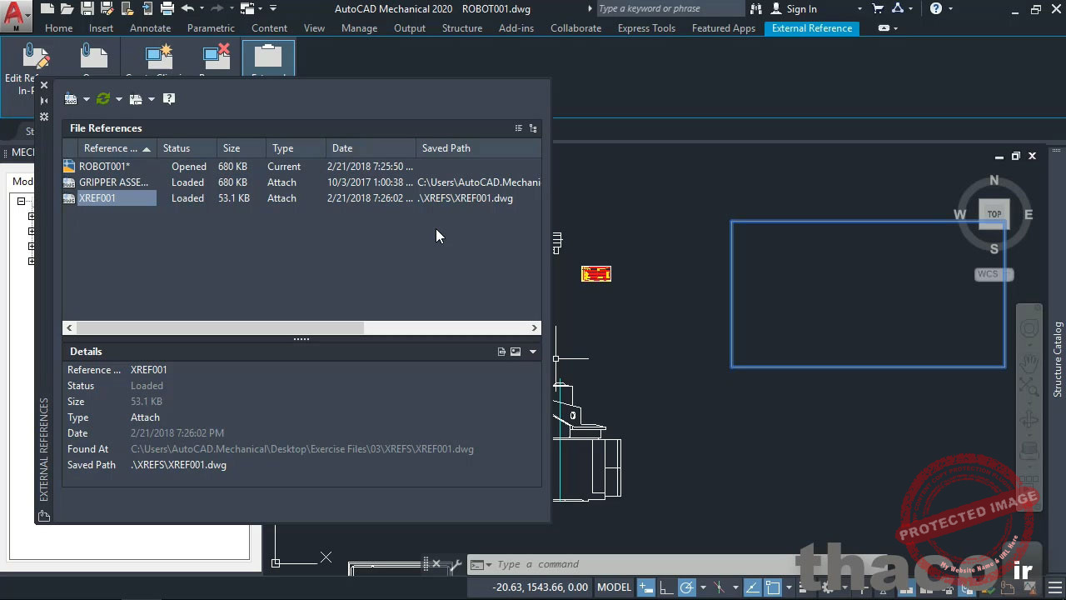
Task: Toggle dynamic input in status bar
Action: tap(645, 587)
